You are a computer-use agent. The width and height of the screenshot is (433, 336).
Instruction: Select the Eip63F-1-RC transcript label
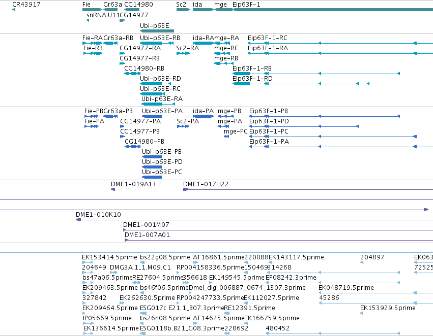tap(267, 38)
